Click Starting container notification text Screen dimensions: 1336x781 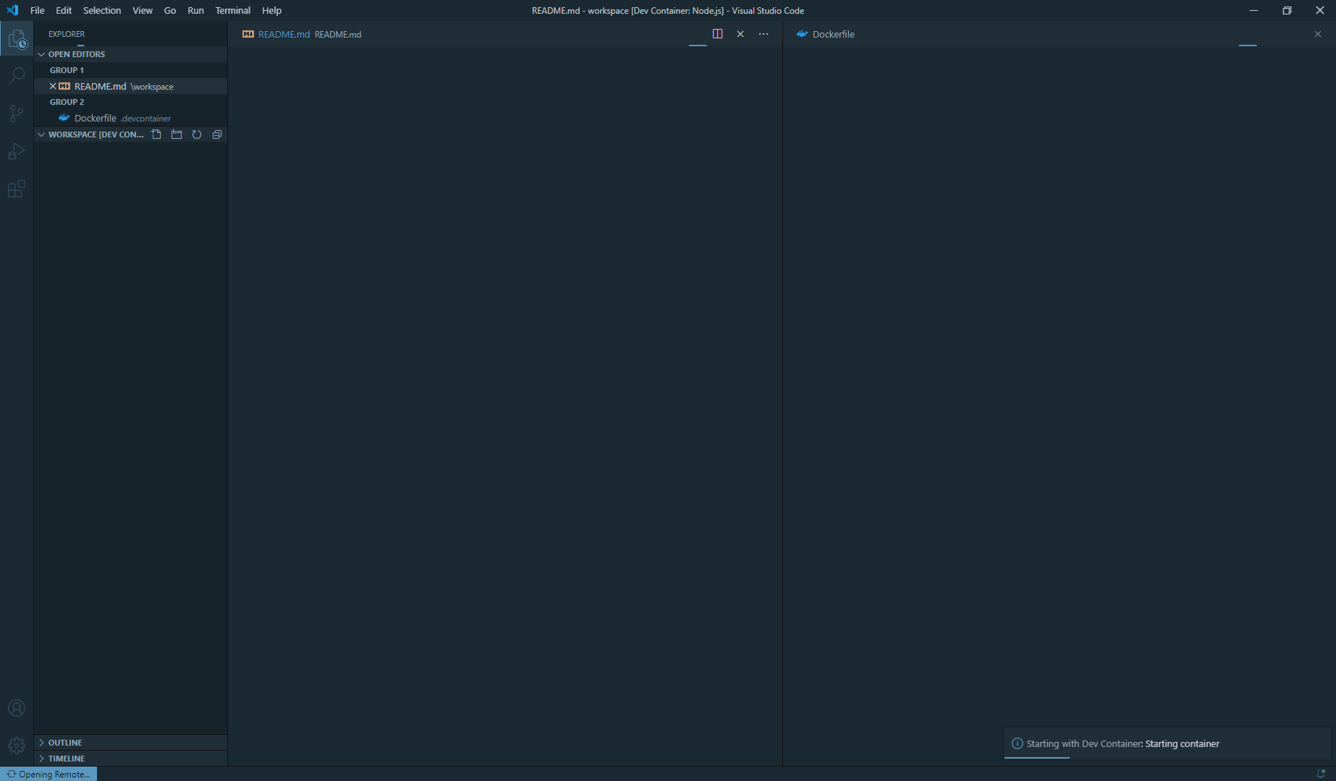[x=1182, y=743]
